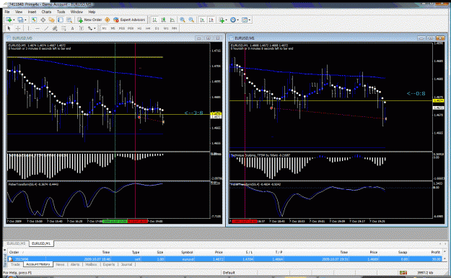Switch to H4 timeframe
This screenshot has width=451, height=278.
pyautogui.click(x=148, y=28)
